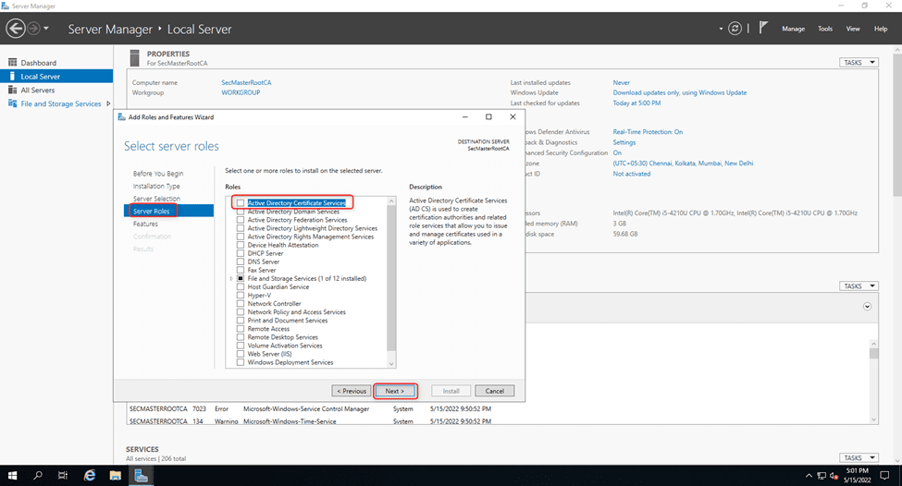Image resolution: width=902 pixels, height=486 pixels.
Task: Click the events list scrollbar thumb
Action: tap(874, 353)
